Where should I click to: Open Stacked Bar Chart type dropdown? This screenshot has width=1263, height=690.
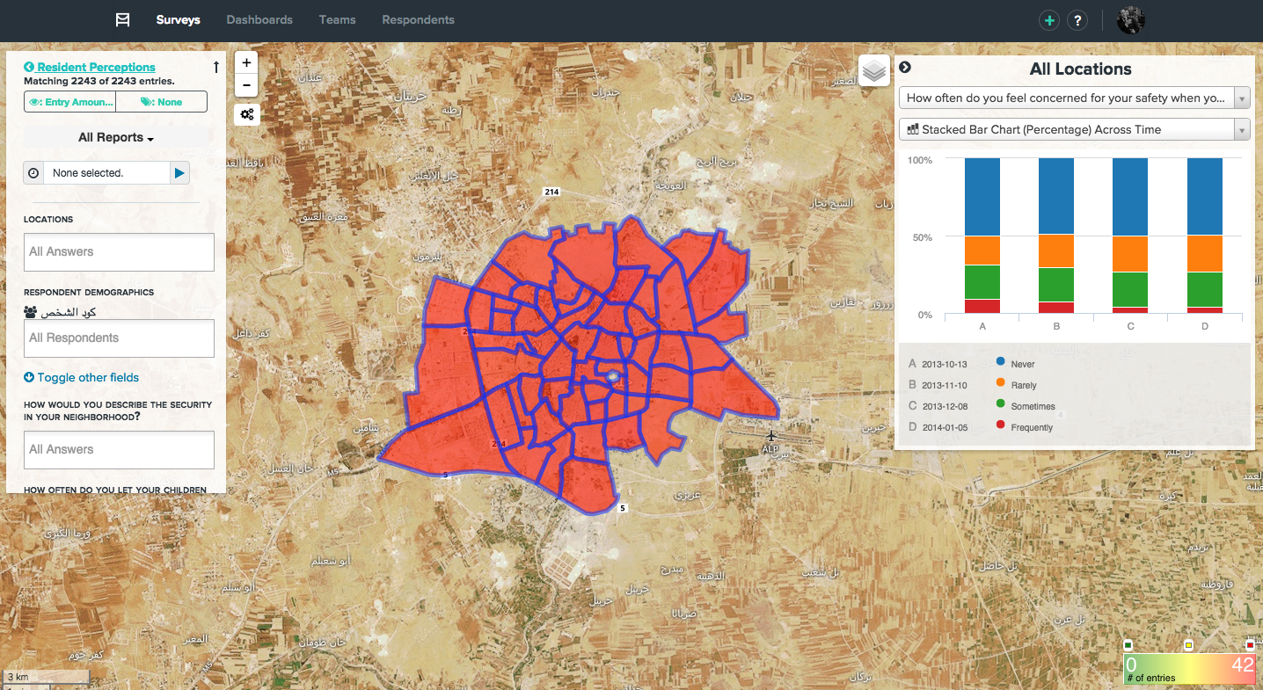click(x=1074, y=130)
